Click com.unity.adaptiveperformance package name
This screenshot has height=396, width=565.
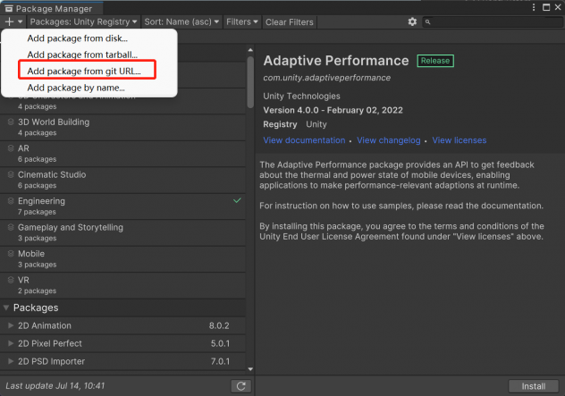(327, 78)
